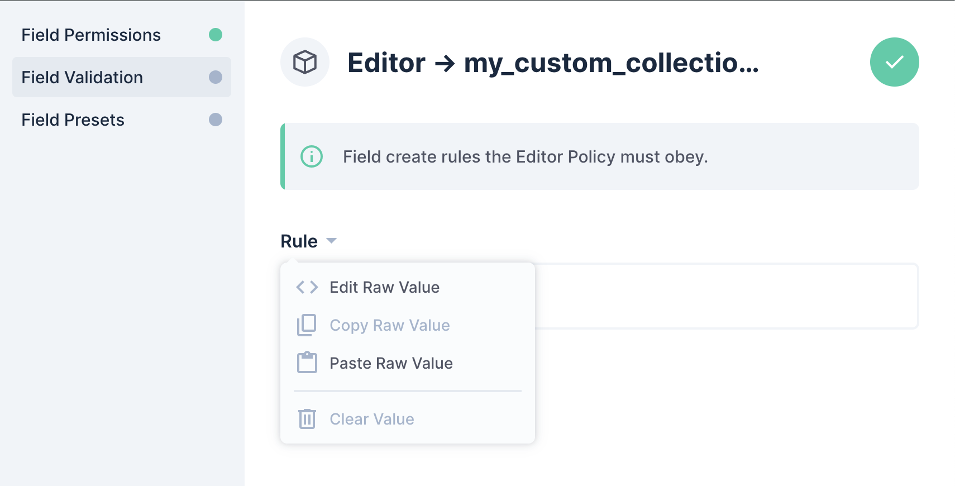The height and width of the screenshot is (486, 955).
Task: Click grey status dot beside Field Presets
Action: coord(216,120)
